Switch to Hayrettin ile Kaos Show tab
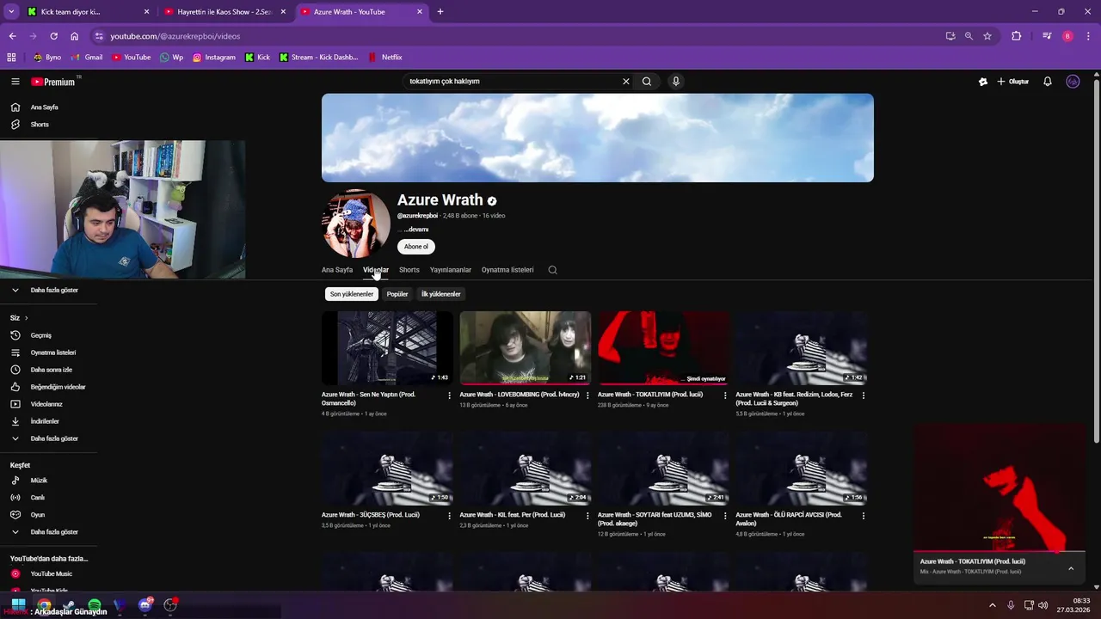Image resolution: width=1101 pixels, height=619 pixels. coord(225,12)
